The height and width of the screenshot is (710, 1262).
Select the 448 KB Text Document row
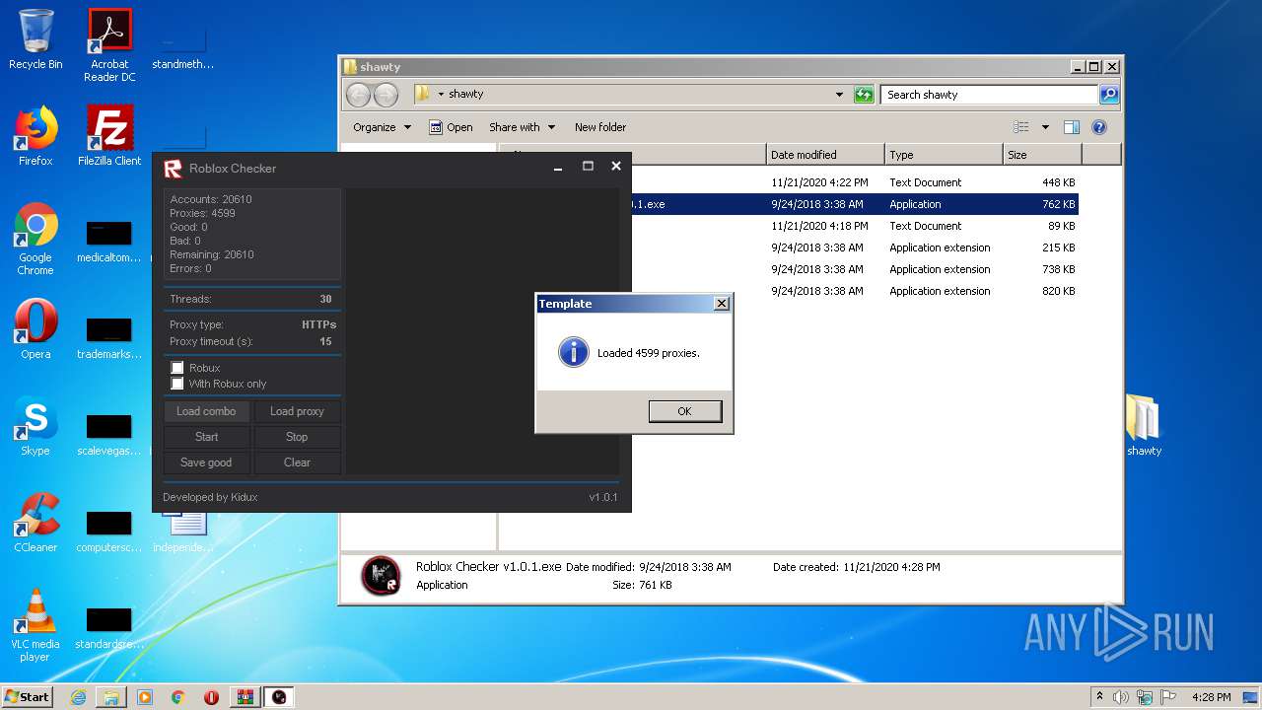pos(789,182)
